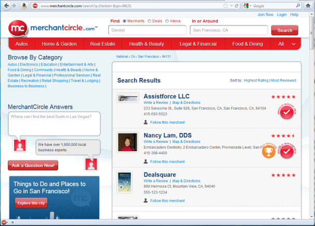This screenshot has width=315, height=226.
Task: Open the Food & Dining navigation tab
Action: coord(247,44)
